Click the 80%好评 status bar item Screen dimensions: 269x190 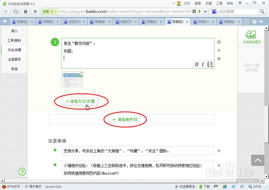(x=11, y=187)
